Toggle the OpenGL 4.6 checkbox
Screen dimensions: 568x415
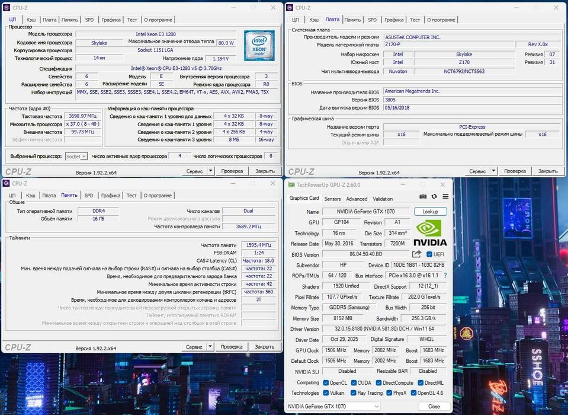(x=413, y=393)
